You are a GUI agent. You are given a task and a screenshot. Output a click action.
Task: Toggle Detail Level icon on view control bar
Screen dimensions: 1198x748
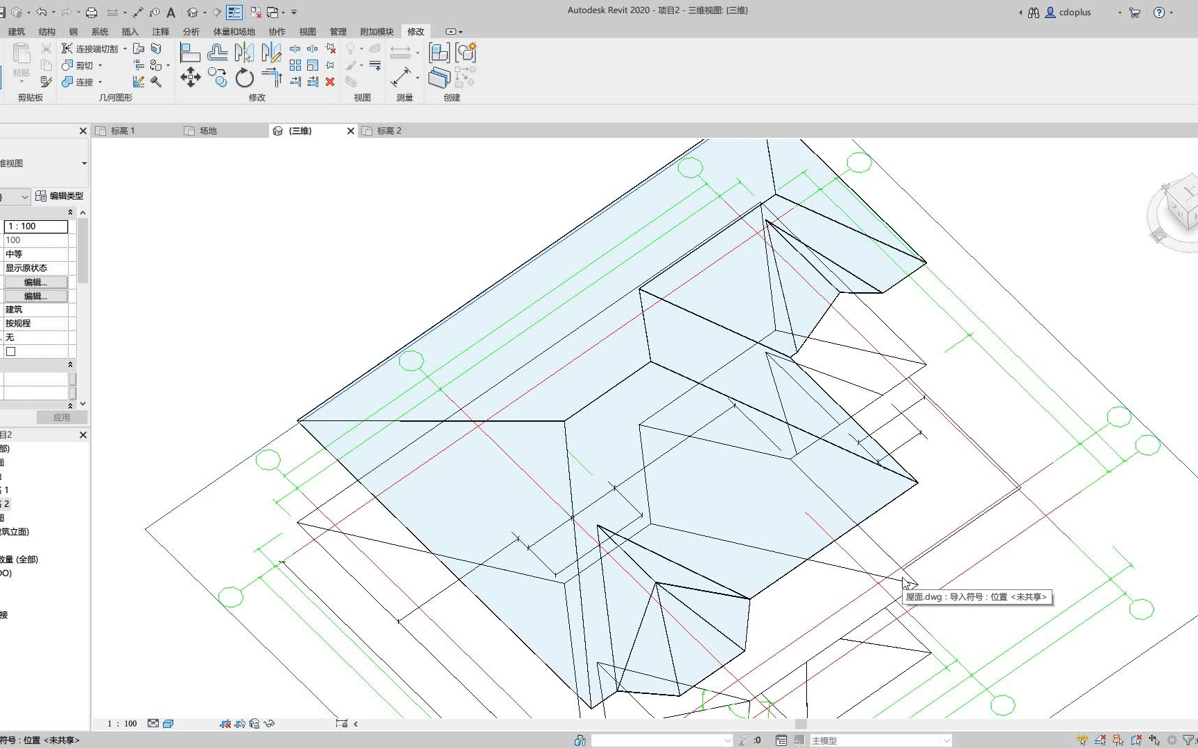click(x=153, y=724)
